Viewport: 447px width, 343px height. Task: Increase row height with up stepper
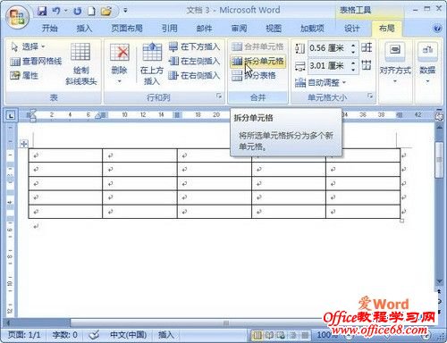click(353, 46)
